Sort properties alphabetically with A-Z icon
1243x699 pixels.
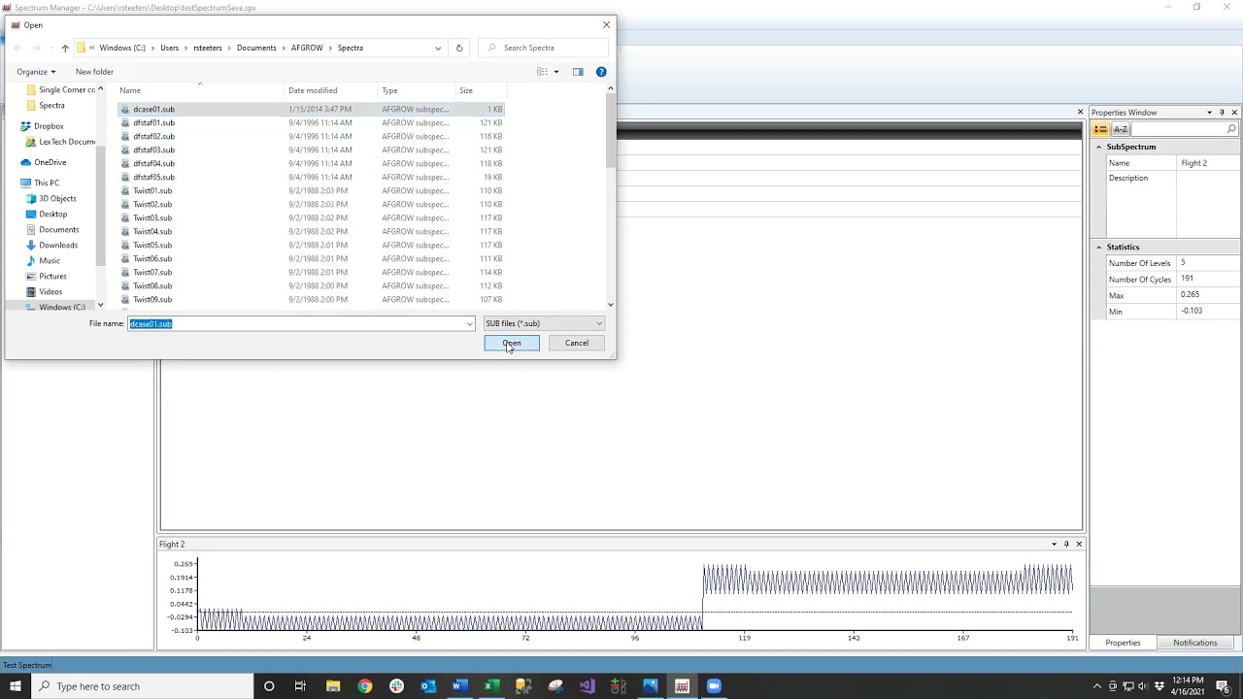[1121, 129]
